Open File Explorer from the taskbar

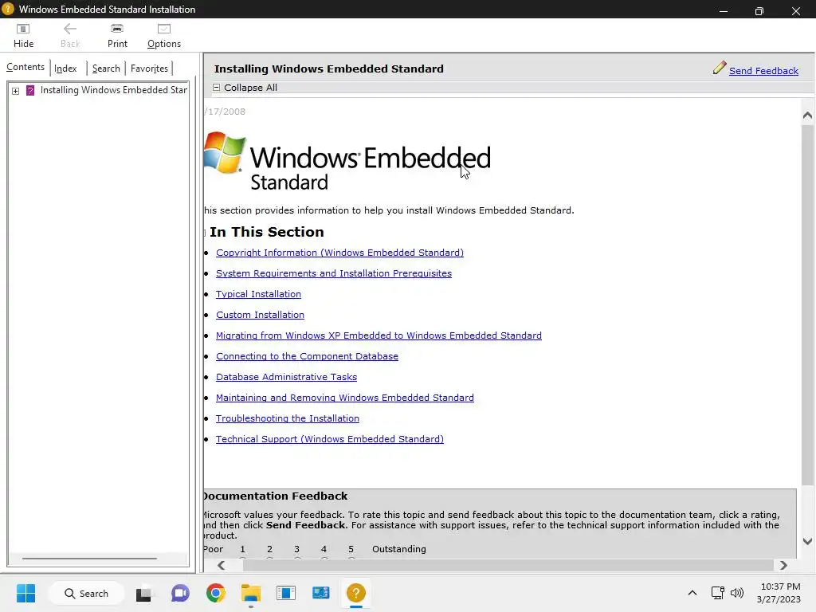click(250, 593)
